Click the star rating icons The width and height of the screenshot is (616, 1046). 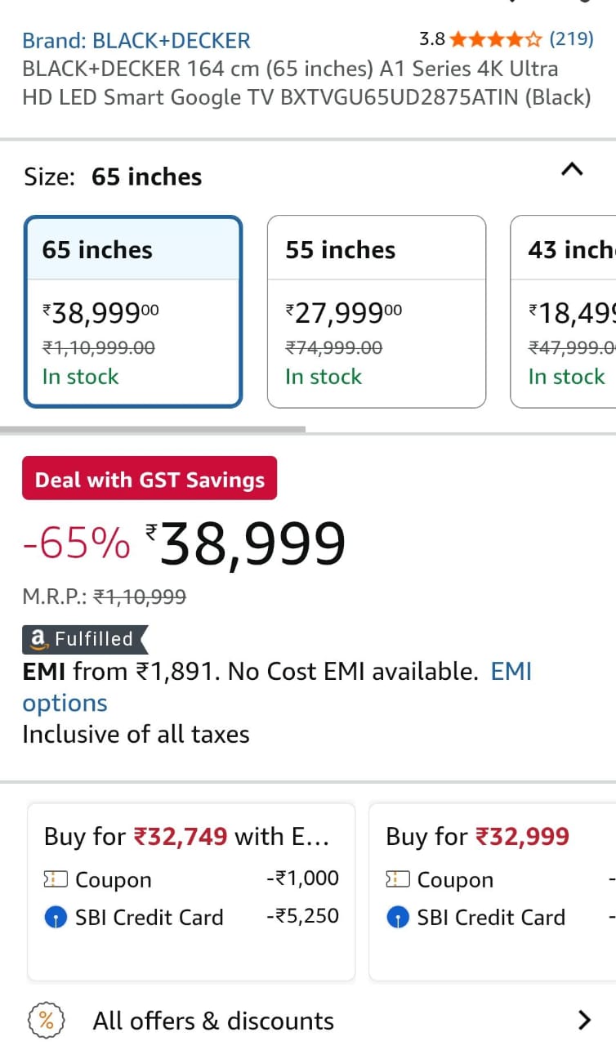[x=495, y=39]
